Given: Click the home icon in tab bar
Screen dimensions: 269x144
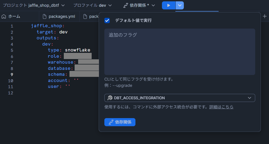Looking at the screenshot, I should (4, 16).
